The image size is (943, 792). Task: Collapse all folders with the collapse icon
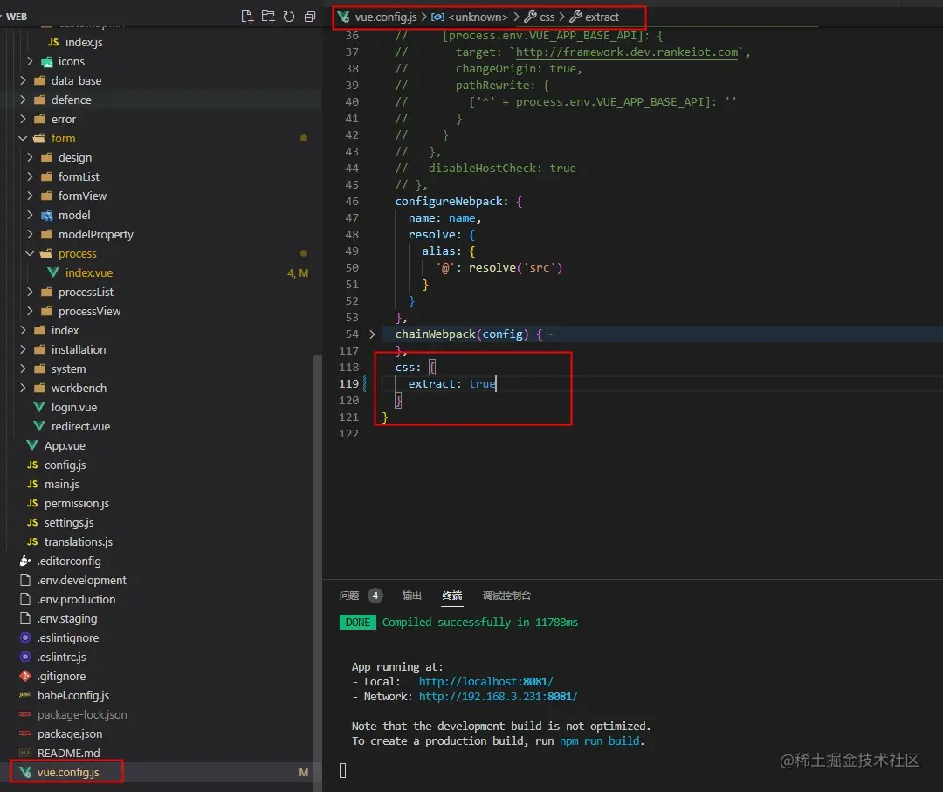click(x=310, y=17)
